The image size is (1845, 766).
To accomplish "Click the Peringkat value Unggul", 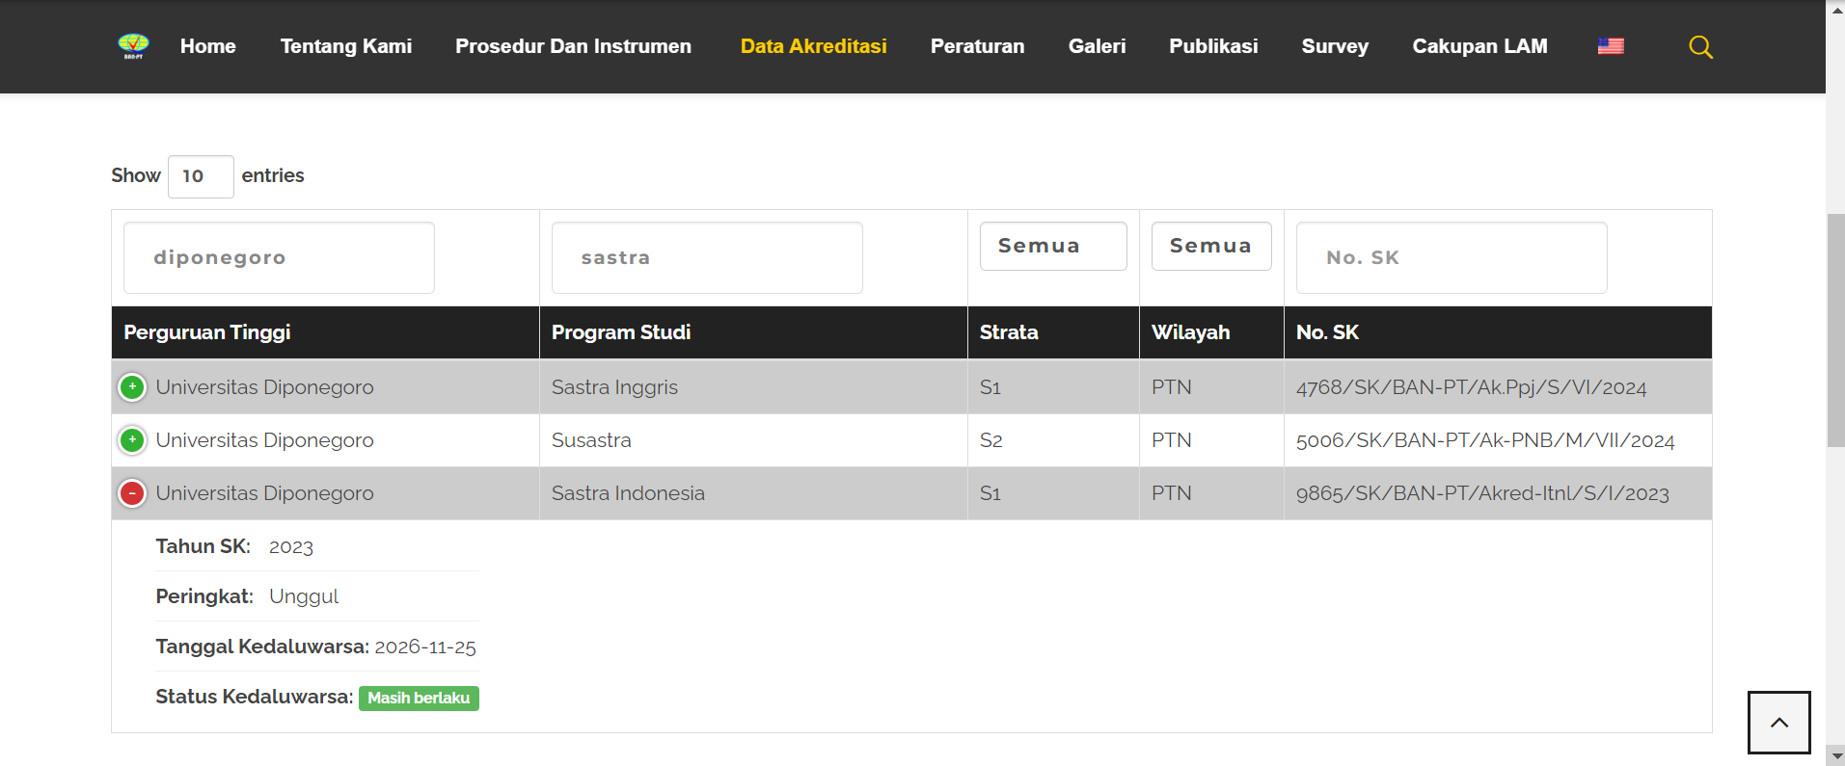I will pyautogui.click(x=303, y=595).
